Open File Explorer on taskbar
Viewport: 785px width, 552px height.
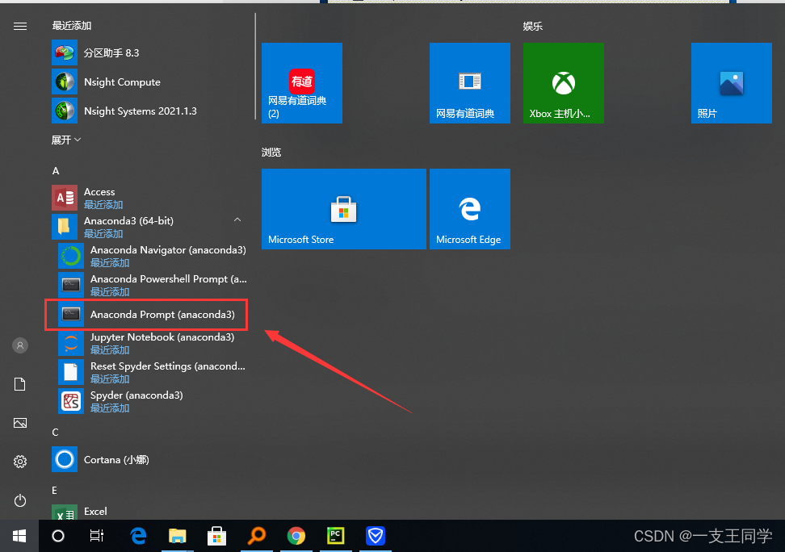177,536
